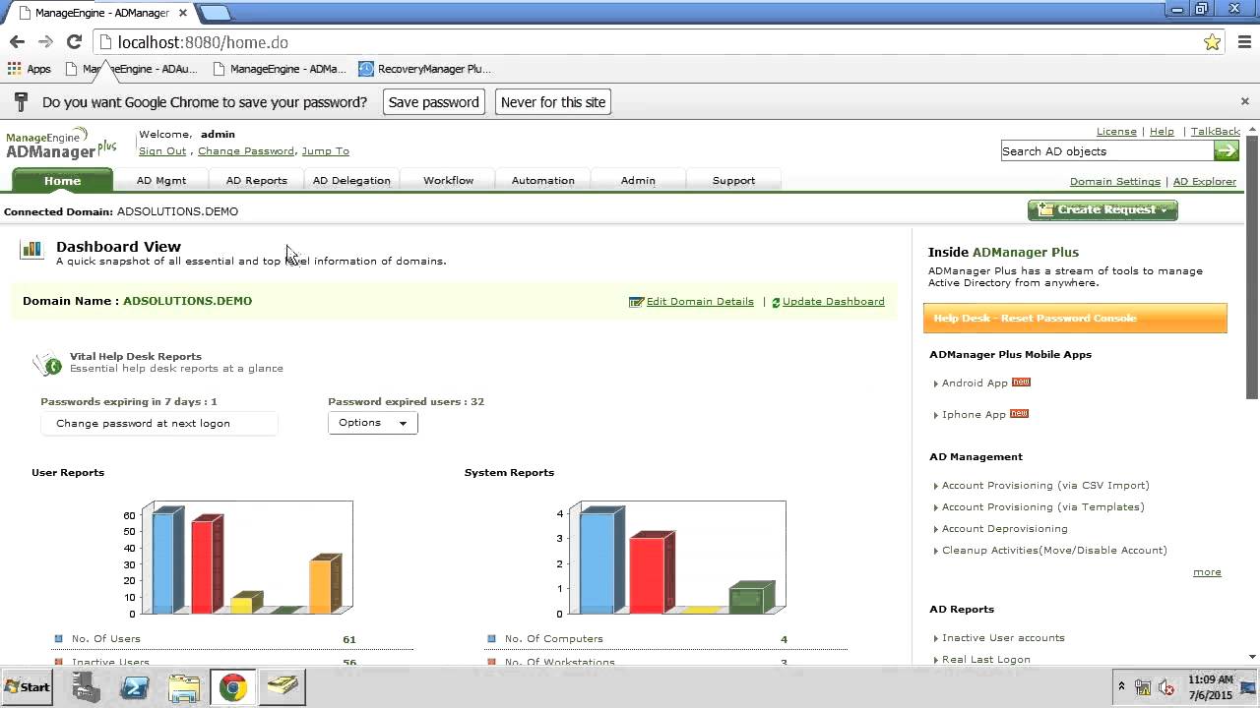Open the Admin tab
This screenshot has width=1260, height=708.
638,180
